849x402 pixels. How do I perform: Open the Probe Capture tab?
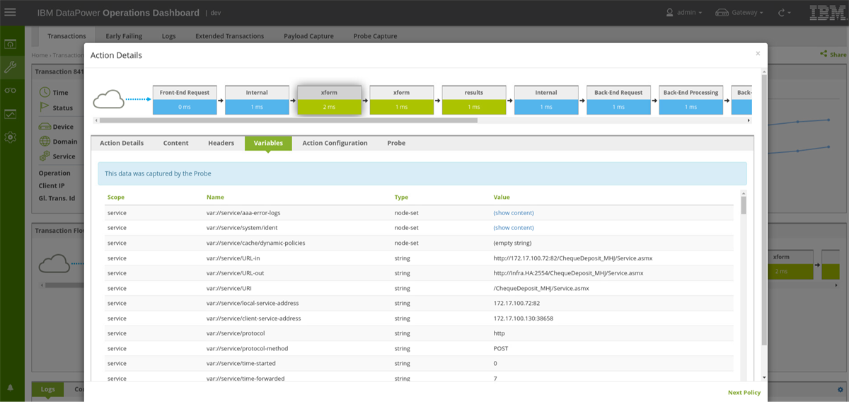375,36
